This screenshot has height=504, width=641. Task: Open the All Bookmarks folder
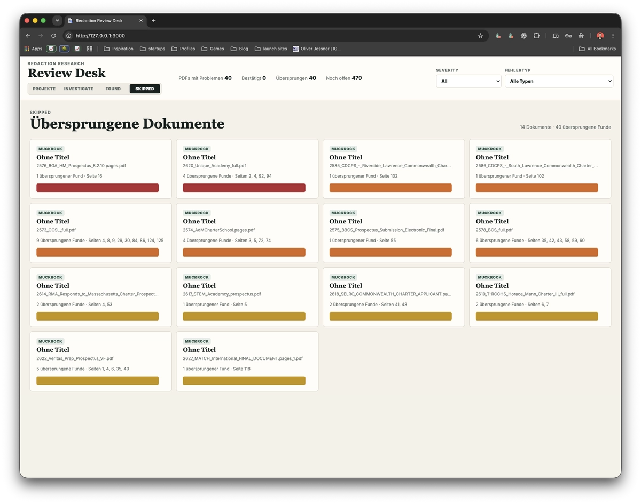tap(597, 49)
